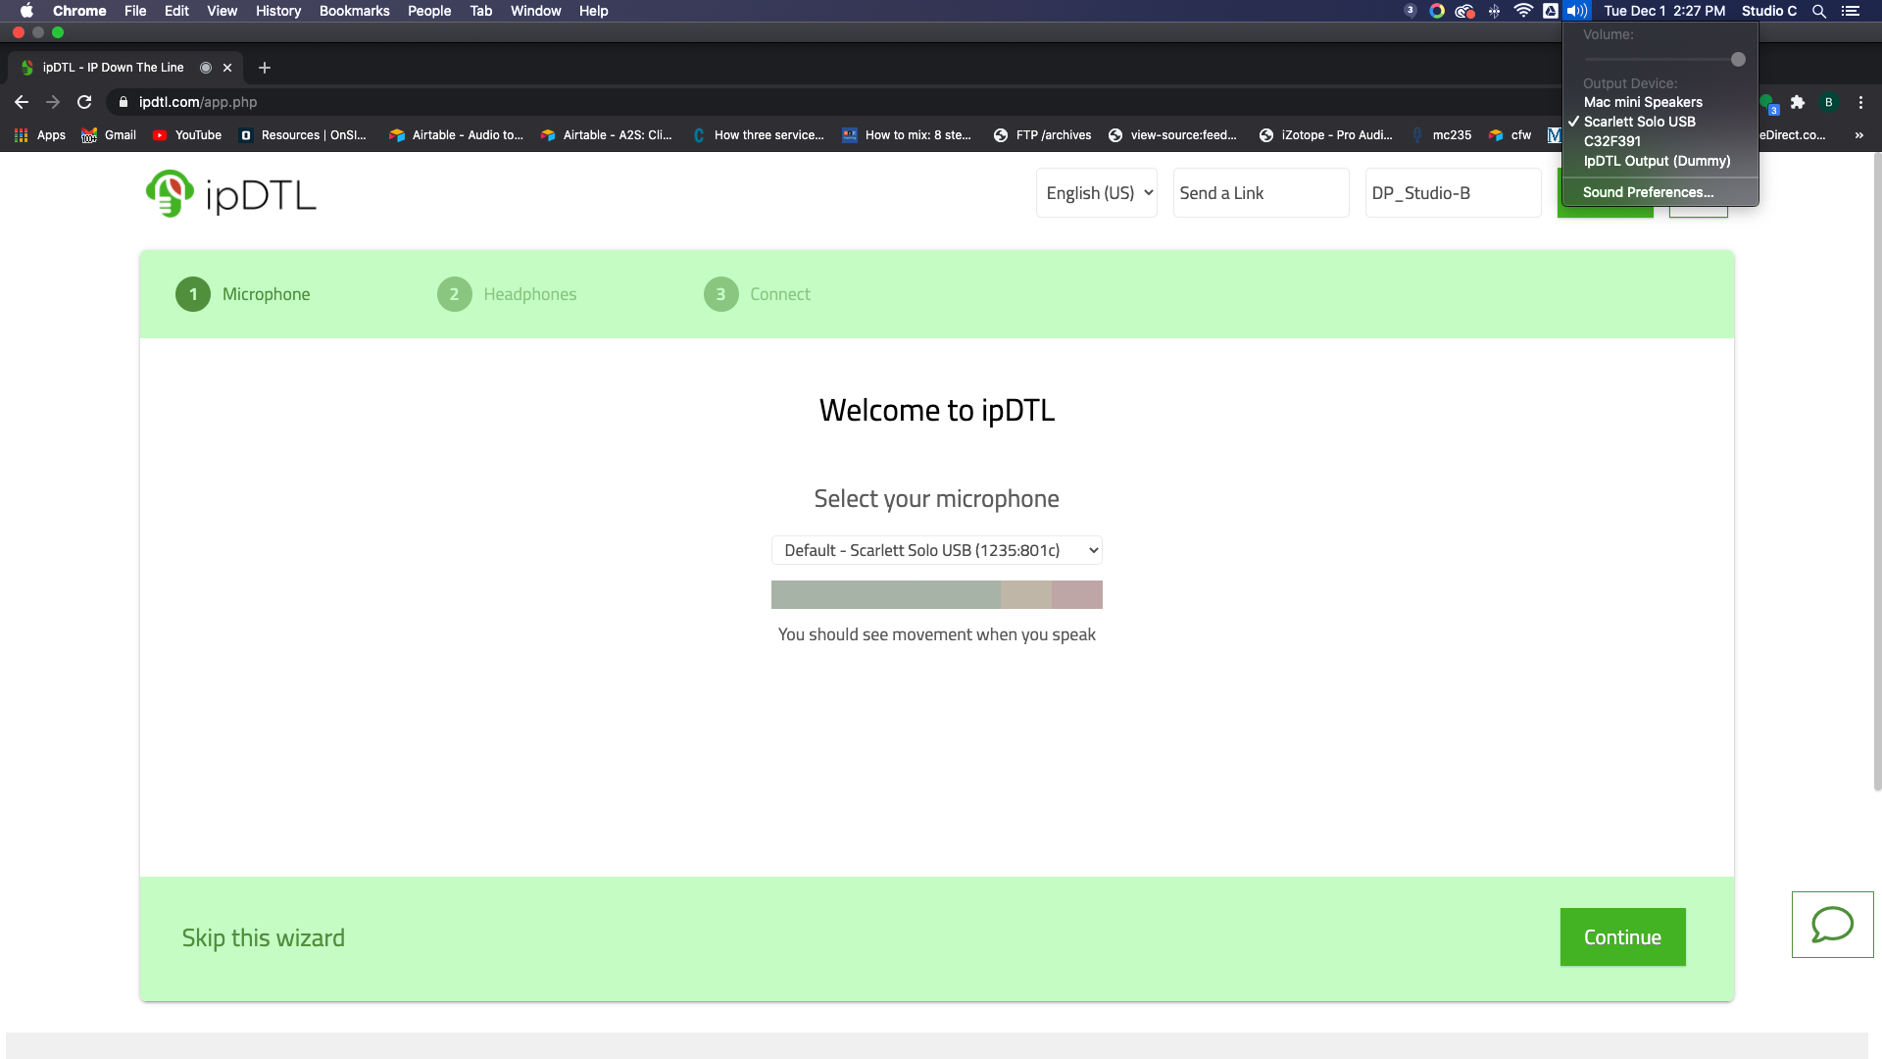Viewport: 1882px width, 1059px height.
Task: Open the iZotope - Pro Audi... bookmark
Action: [1325, 135]
